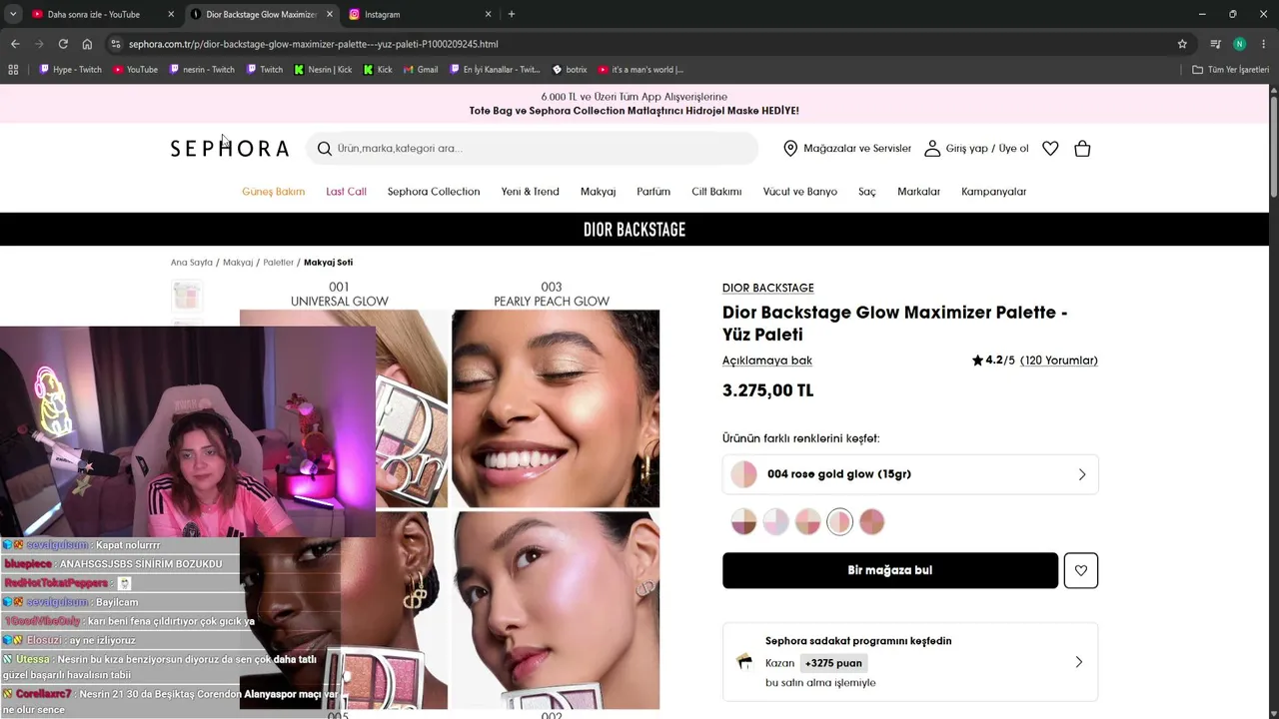This screenshot has height=719, width=1279.
Task: Click the search magnifier icon
Action: 325,149
